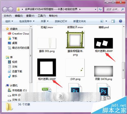Open the 软件 (D:) drive
The height and width of the screenshot is (114, 127).
[x=14, y=95]
